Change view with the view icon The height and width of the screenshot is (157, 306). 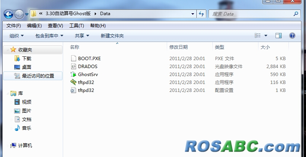(x=258, y=36)
